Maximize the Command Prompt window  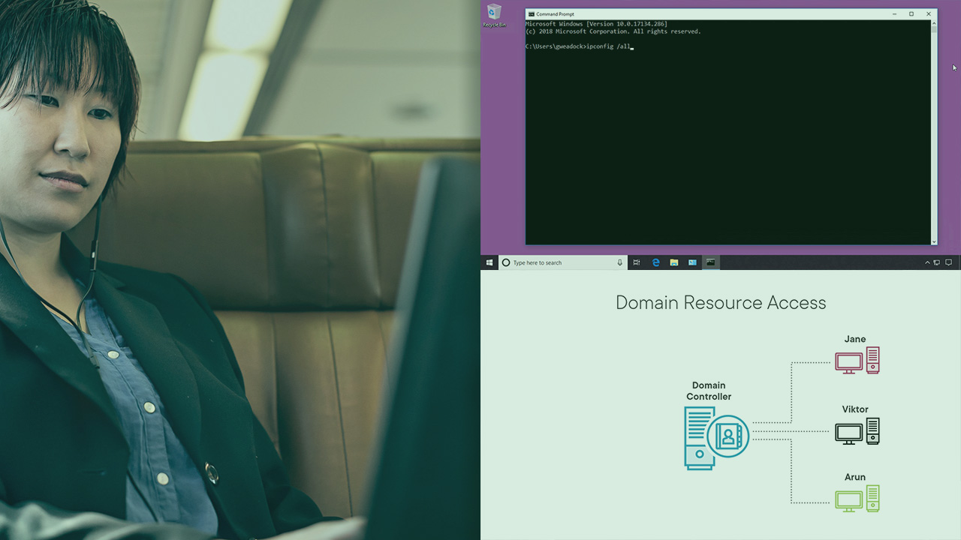[x=911, y=13]
